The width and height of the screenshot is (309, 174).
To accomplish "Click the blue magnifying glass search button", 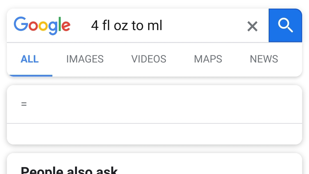I will point(285,25).
